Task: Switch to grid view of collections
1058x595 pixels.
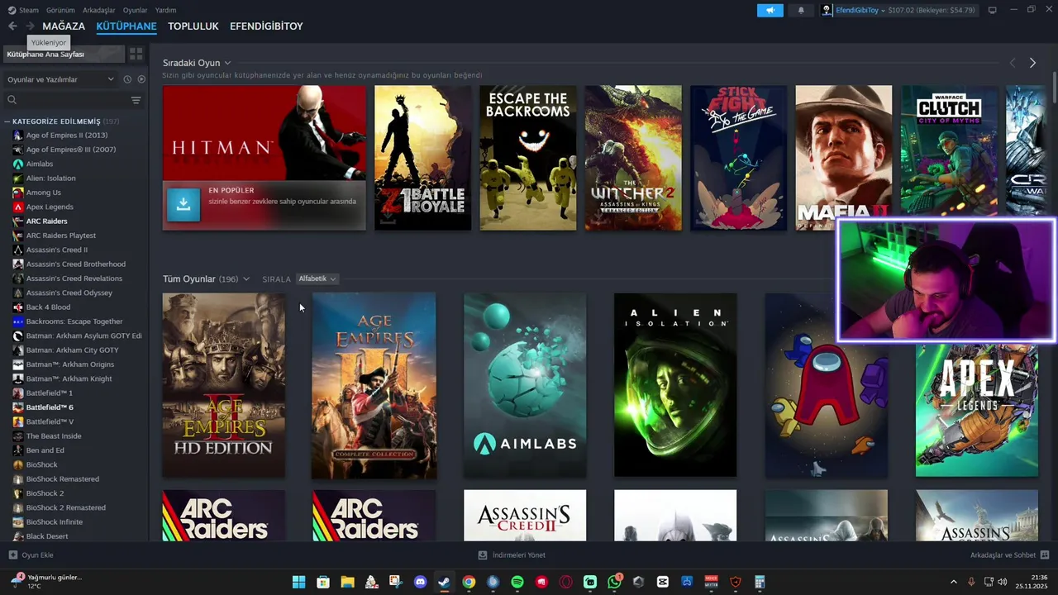Action: 136,54
